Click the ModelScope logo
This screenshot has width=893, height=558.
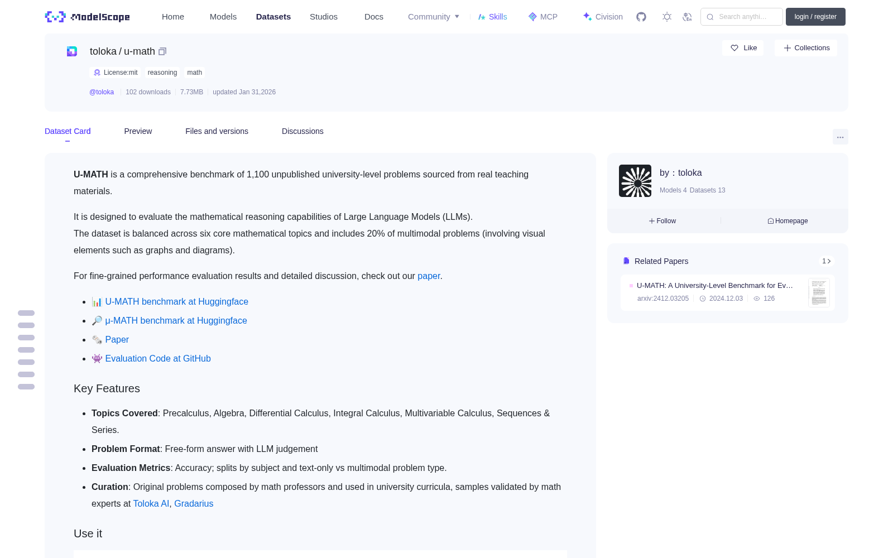pos(88,17)
